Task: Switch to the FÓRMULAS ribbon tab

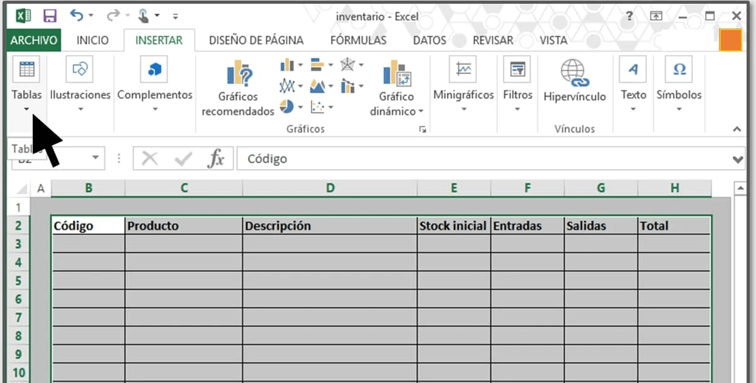Action: [358, 39]
